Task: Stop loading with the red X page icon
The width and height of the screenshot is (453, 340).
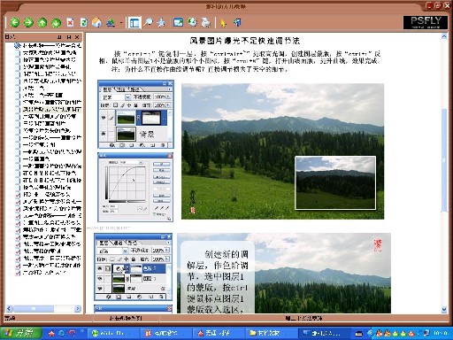Action: 70,22
